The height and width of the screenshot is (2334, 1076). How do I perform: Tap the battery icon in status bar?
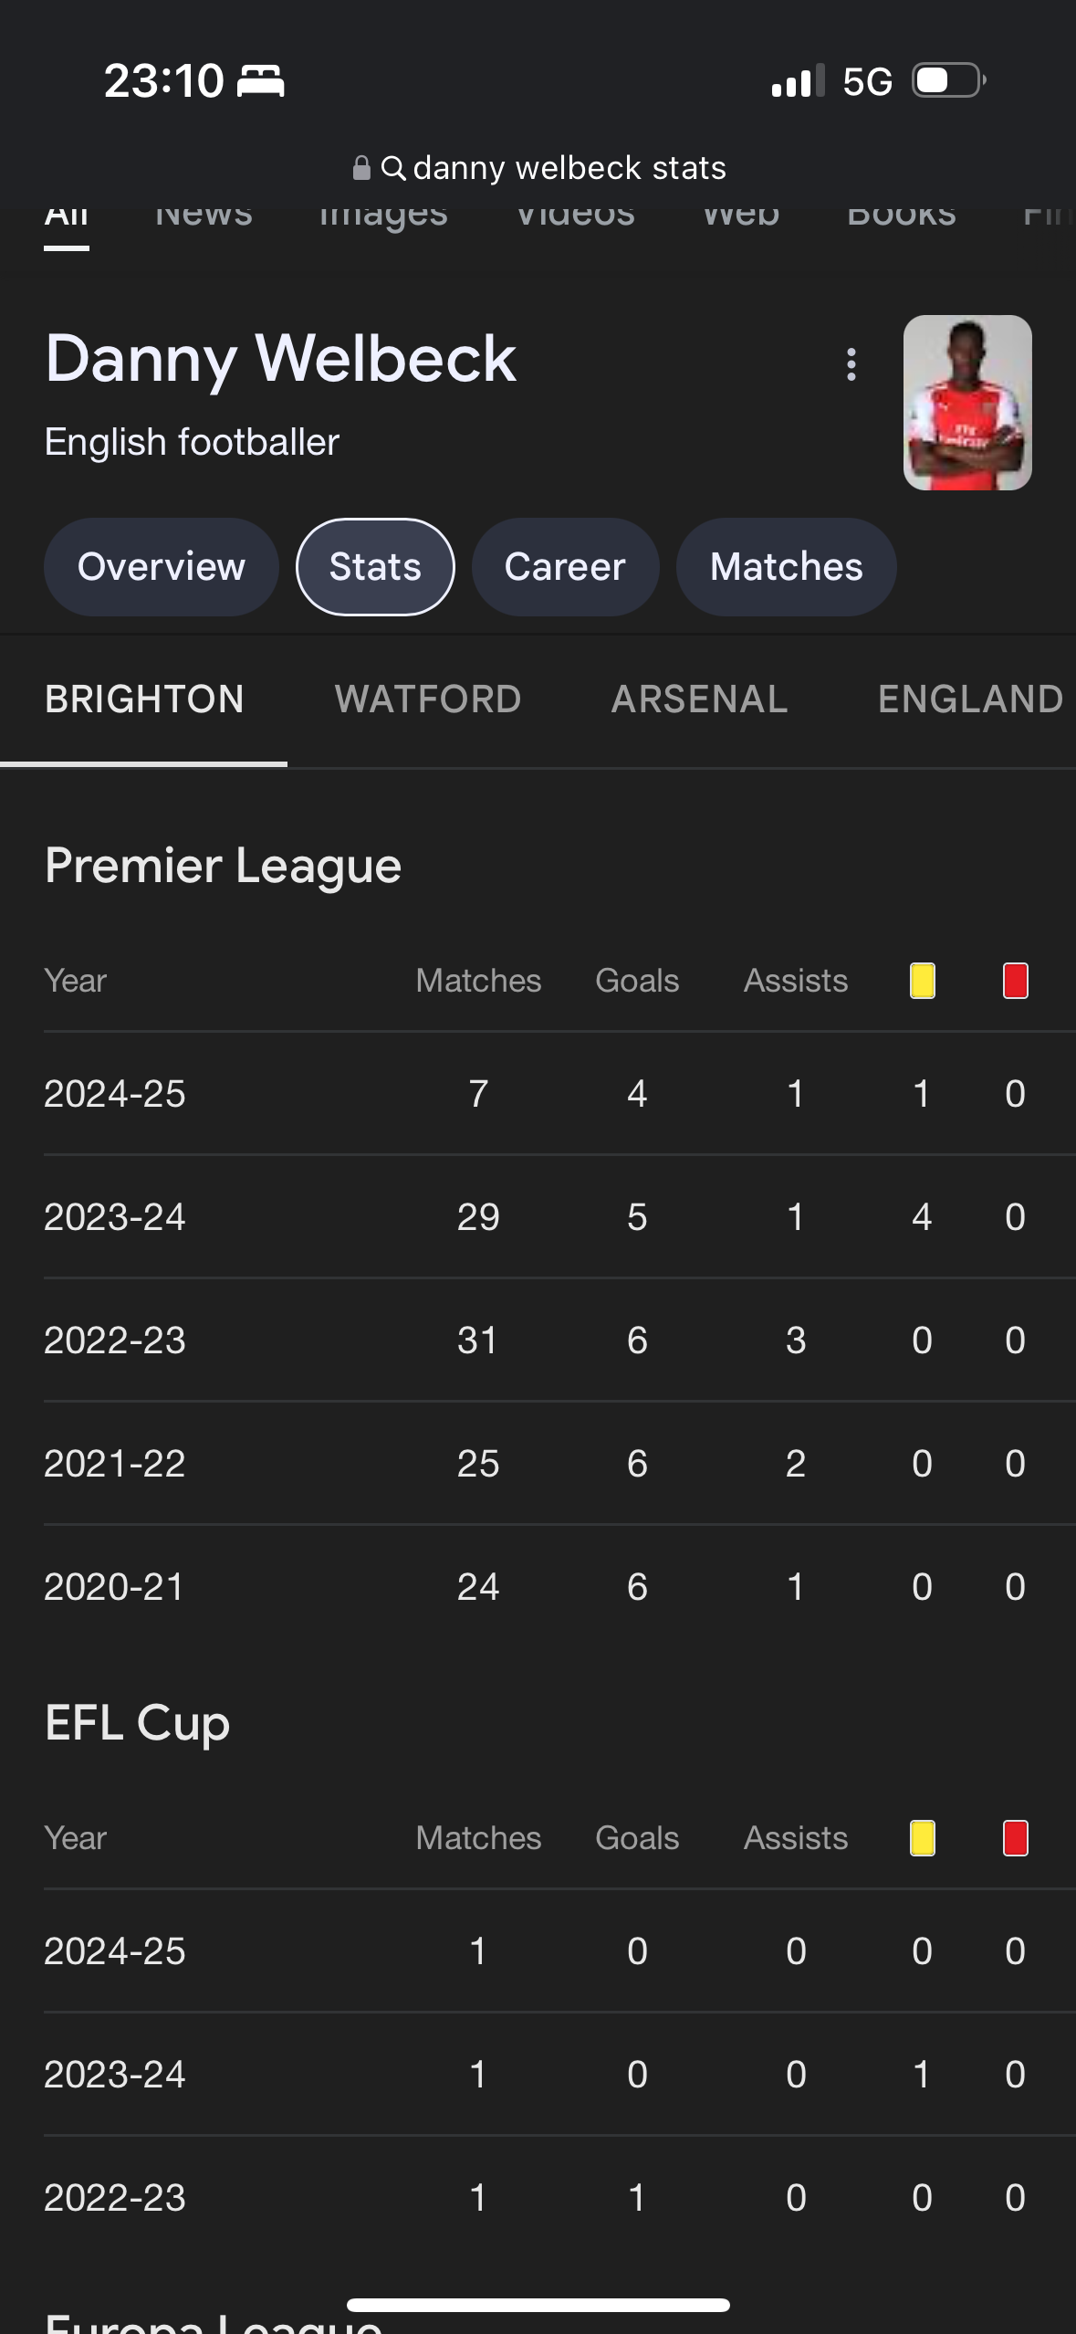[x=949, y=80]
